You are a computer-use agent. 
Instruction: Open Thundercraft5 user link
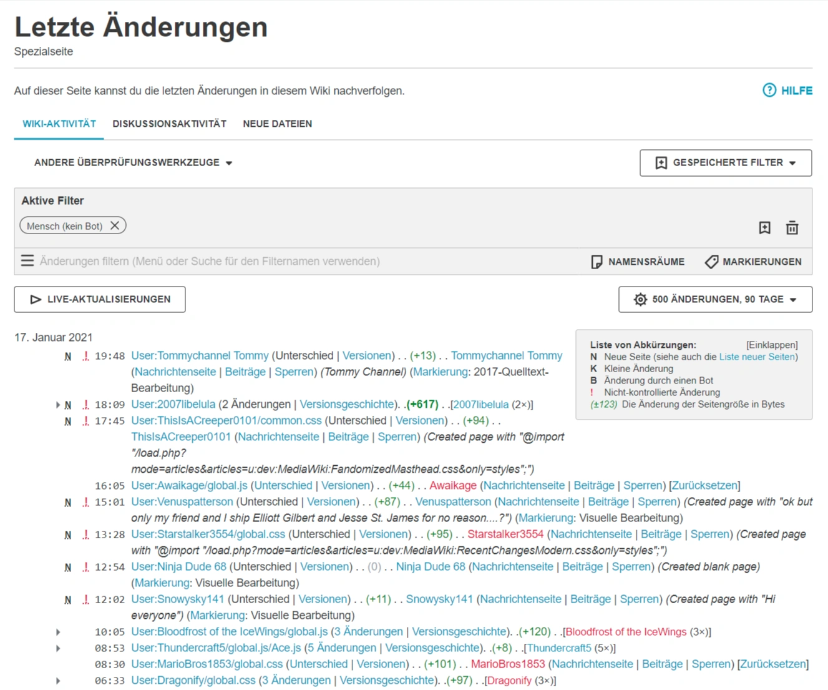[559, 648]
